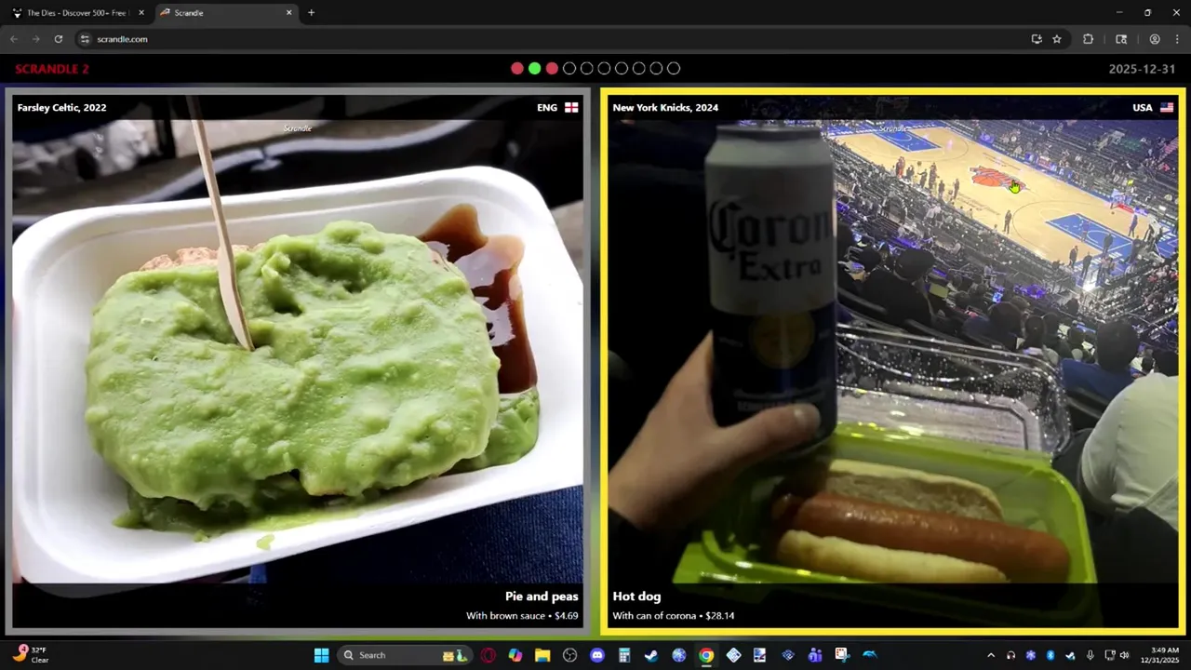This screenshot has width=1191, height=670.
Task: Open Chrome three-dot menu
Action: point(1176,39)
